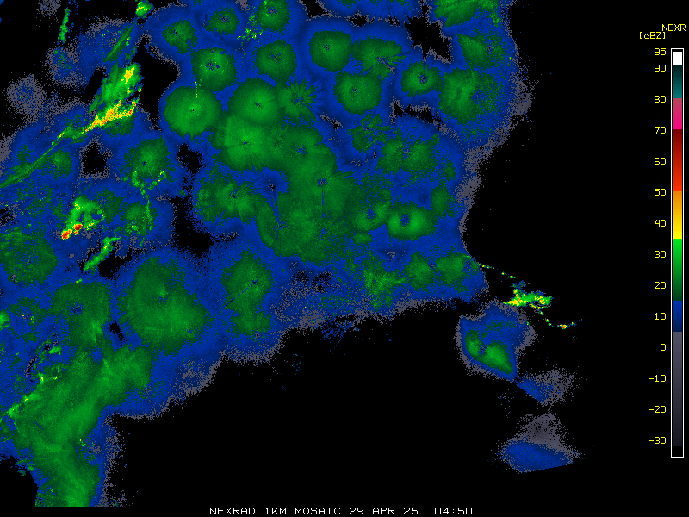Click the 80 dBZ scale label
Image resolution: width=689 pixels, height=517 pixels.
(660, 99)
